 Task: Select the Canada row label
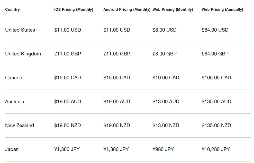[x=14, y=78]
